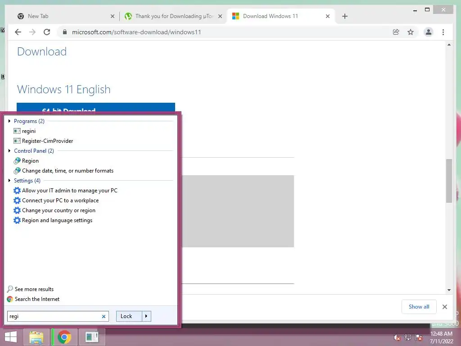461x346 pixels.
Task: Close the New Tab tab
Action: pyautogui.click(x=112, y=16)
